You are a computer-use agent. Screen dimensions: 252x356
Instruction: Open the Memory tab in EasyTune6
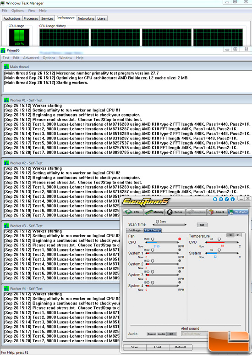coord(154,212)
